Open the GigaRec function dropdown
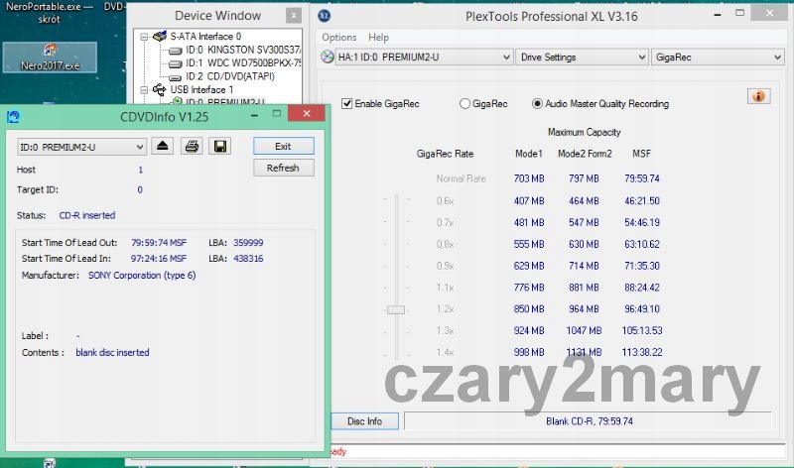Image resolution: width=794 pixels, height=468 pixels. pos(718,58)
